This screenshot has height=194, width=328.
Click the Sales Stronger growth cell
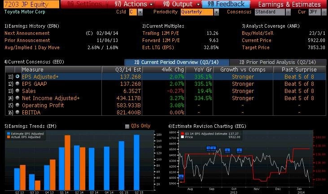243,91
